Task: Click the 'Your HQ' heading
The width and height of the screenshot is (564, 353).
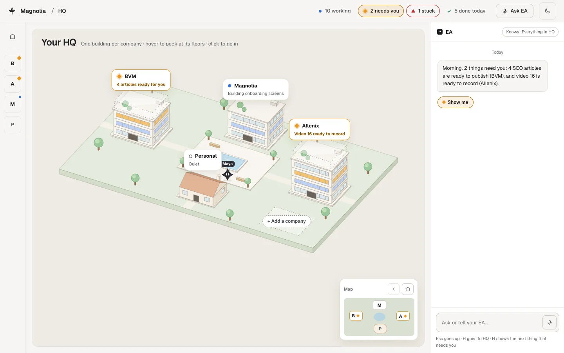Action: pyautogui.click(x=59, y=42)
